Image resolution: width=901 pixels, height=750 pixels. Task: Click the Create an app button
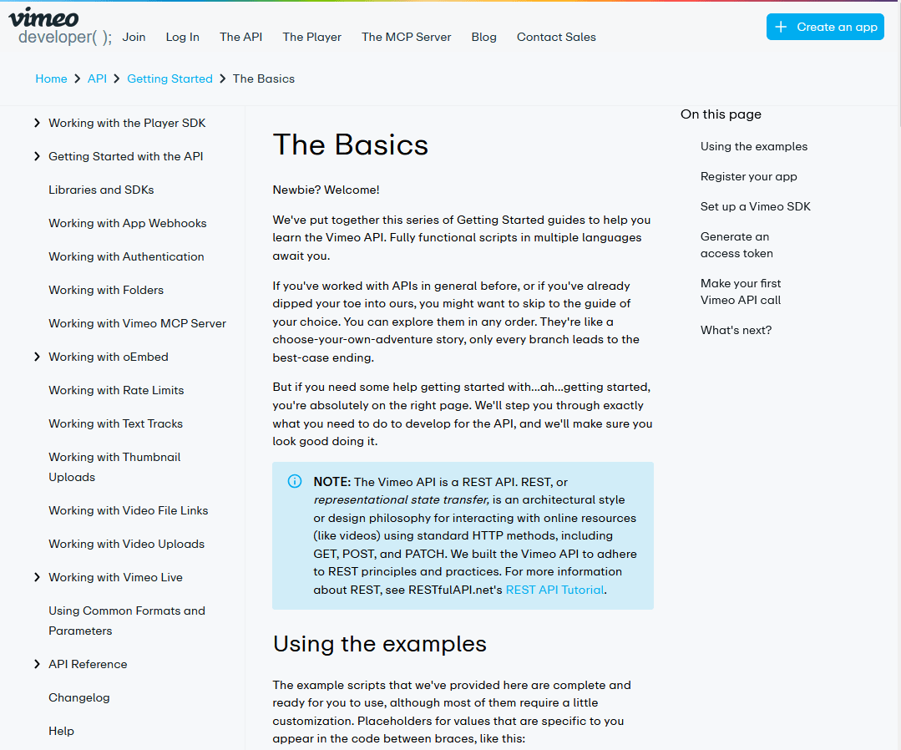click(825, 27)
